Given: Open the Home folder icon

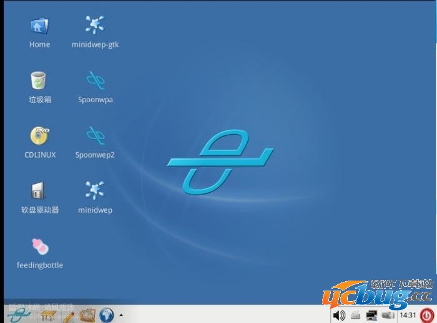Looking at the screenshot, I should tap(39, 26).
